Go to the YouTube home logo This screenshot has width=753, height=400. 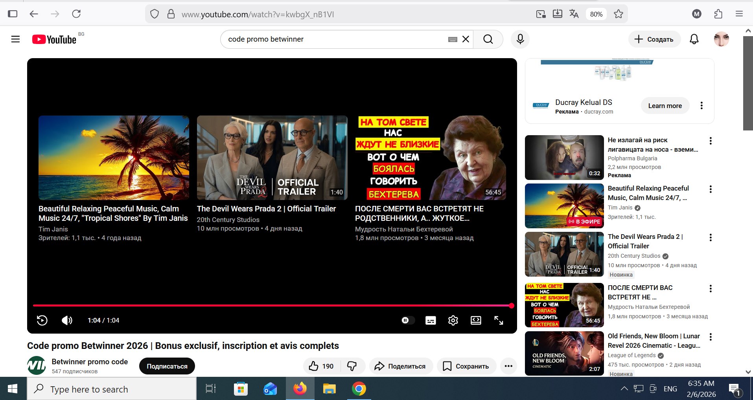(54, 39)
